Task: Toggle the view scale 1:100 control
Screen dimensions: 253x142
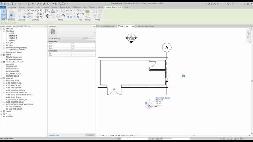Action: pyautogui.click(x=102, y=136)
